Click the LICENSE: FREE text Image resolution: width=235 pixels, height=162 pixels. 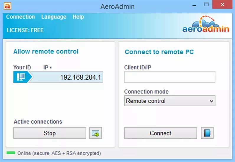click(25, 30)
